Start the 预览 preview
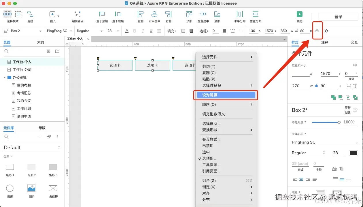The width and height of the screenshot is (363, 207). [300, 14]
